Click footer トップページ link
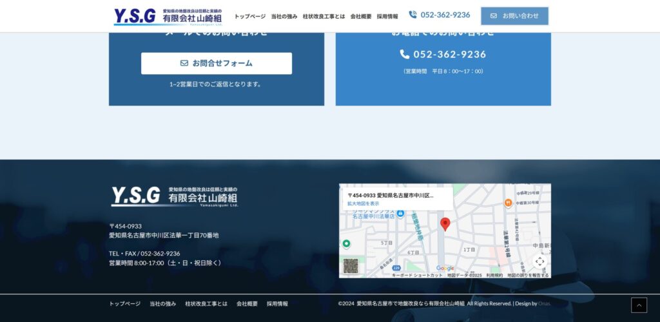 124,303
